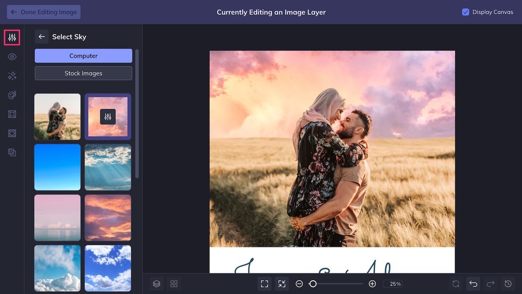Select the original couple photo thumbnail
The image size is (522, 294).
(58, 117)
